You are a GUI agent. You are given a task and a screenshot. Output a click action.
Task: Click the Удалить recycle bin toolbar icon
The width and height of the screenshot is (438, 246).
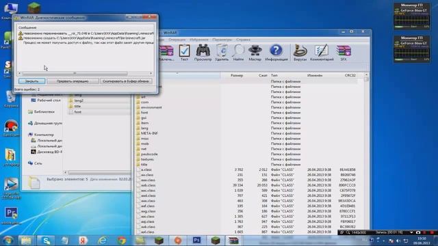(222, 53)
